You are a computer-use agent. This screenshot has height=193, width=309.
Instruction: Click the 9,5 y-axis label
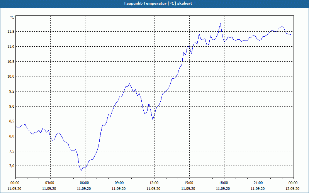(11, 91)
